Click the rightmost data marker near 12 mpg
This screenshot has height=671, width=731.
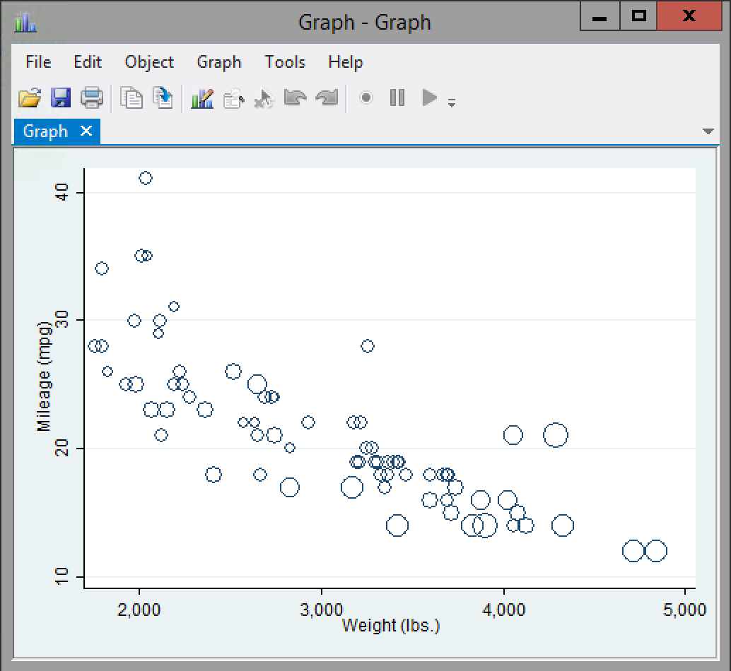point(656,551)
